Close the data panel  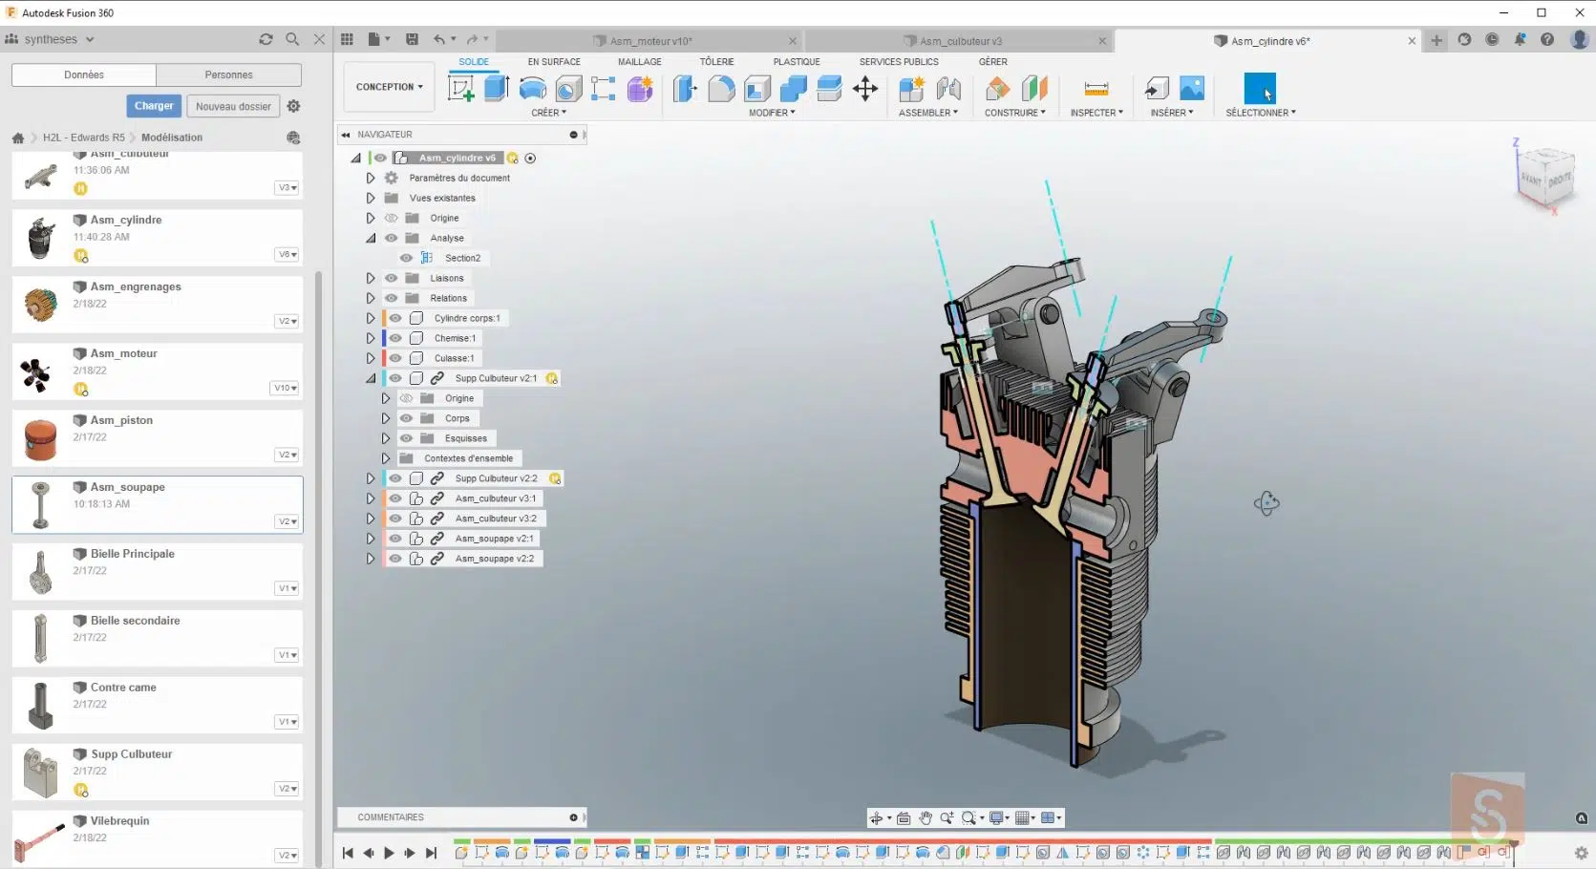point(319,39)
